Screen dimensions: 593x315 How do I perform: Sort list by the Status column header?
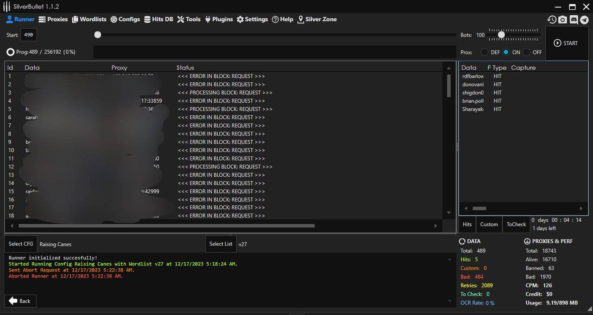coord(185,68)
